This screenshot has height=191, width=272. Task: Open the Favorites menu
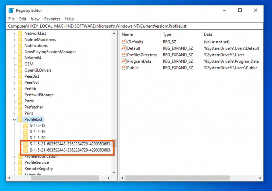pos(52,19)
